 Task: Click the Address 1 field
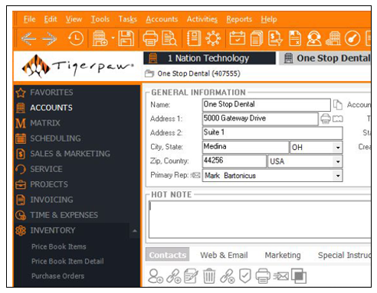click(x=260, y=119)
